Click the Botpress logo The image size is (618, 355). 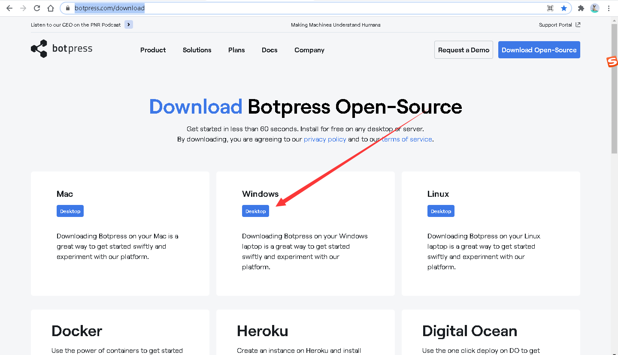61,48
